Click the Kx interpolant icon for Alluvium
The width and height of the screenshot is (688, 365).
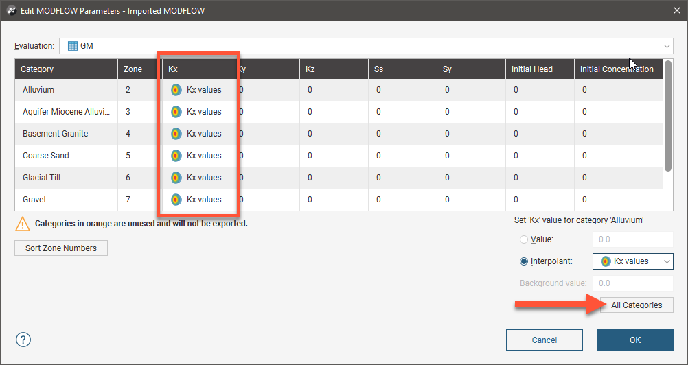pos(176,90)
